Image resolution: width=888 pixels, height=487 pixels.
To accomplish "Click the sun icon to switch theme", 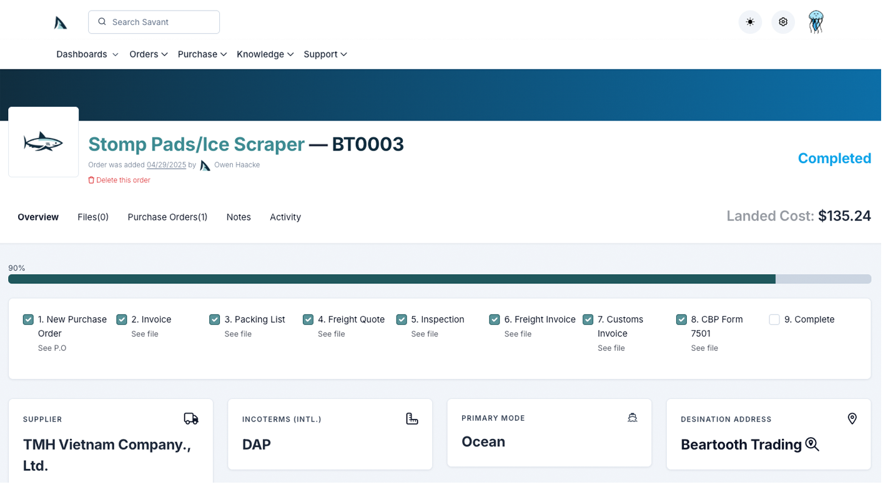I will 750,22.
